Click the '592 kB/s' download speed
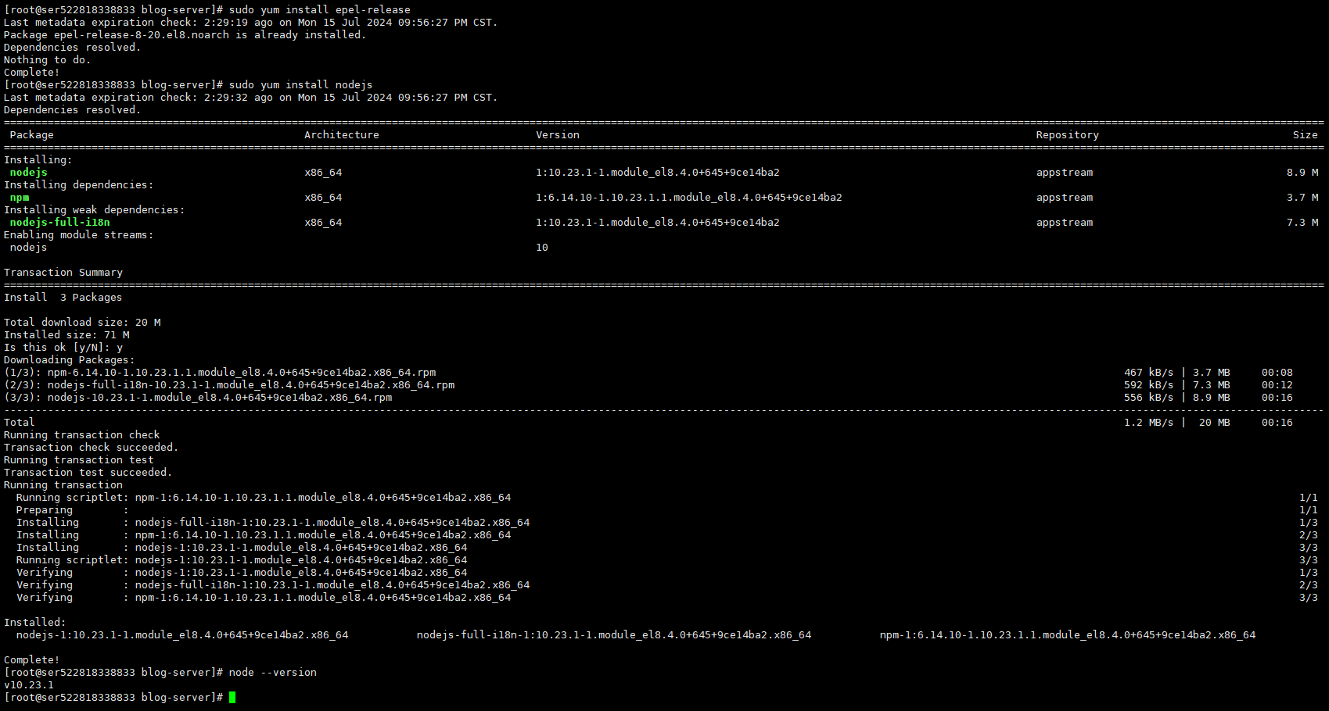Image resolution: width=1329 pixels, height=711 pixels. pyautogui.click(x=1149, y=385)
